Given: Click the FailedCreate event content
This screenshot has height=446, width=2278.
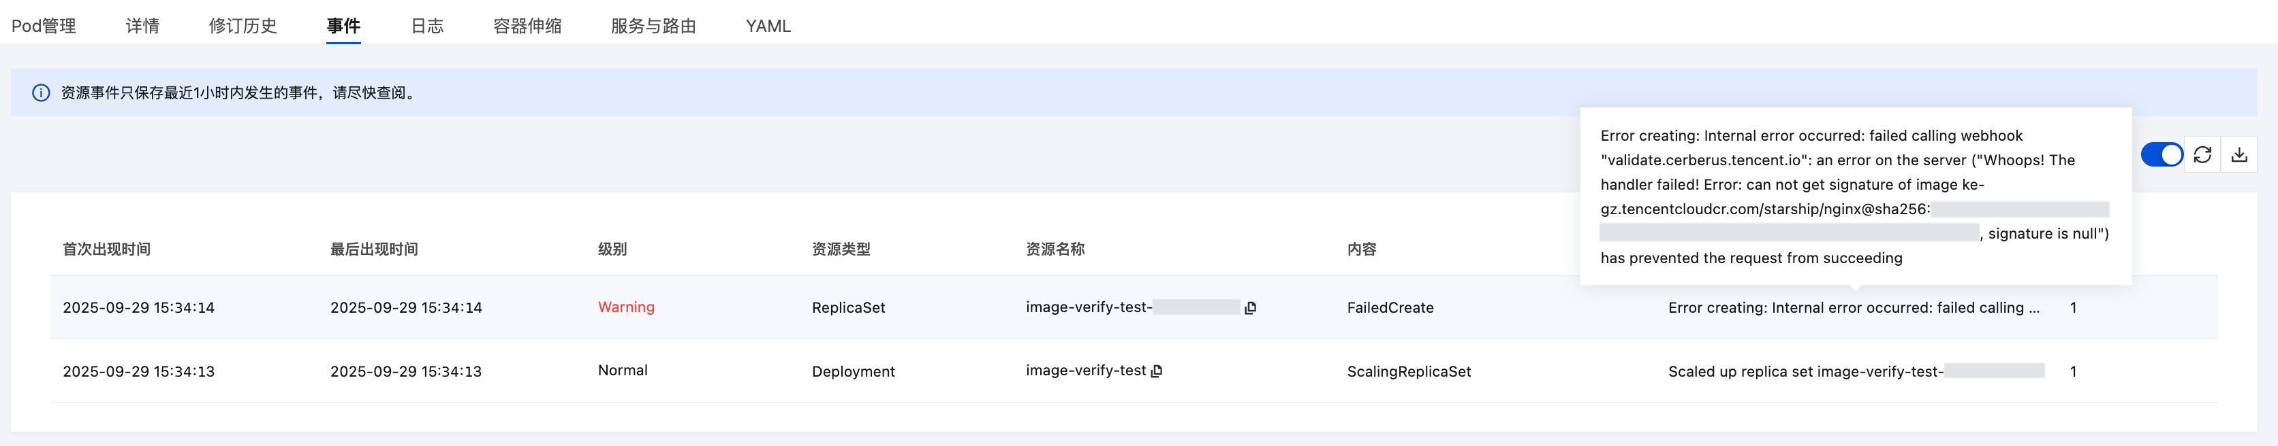Looking at the screenshot, I should coord(1390,307).
